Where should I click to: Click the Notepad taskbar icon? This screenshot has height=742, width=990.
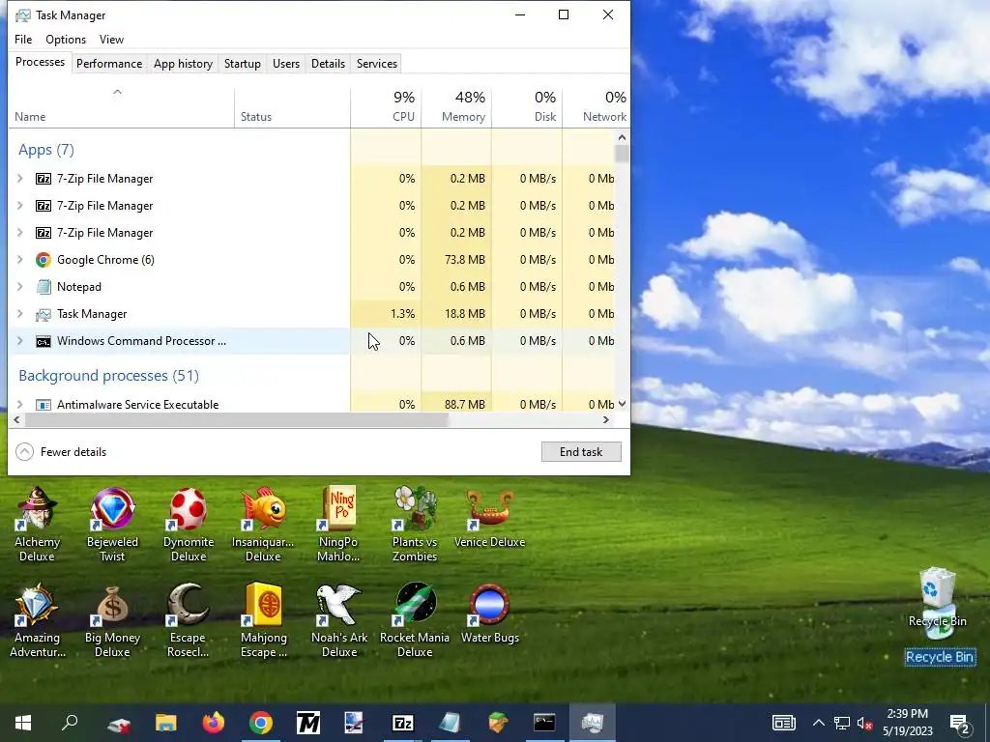450,723
